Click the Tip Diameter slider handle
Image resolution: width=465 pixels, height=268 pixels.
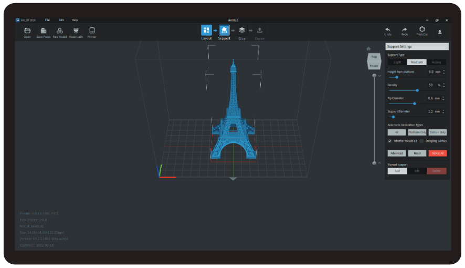pos(415,104)
